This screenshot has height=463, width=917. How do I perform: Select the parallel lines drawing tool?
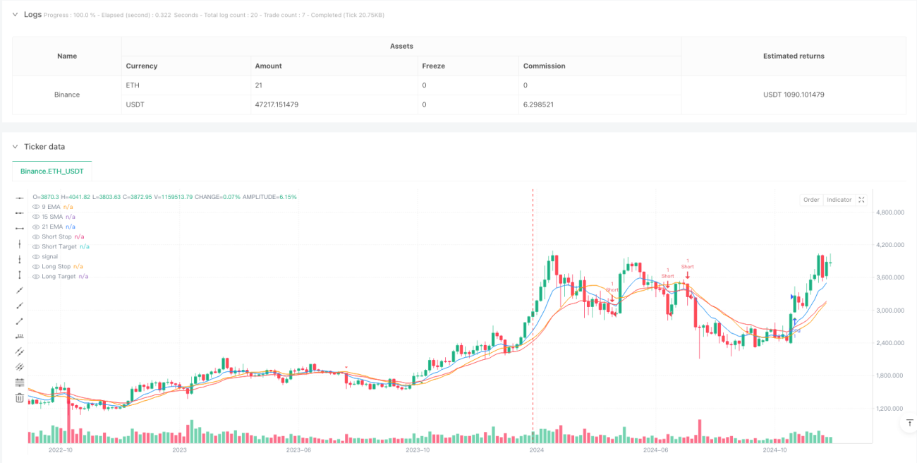tap(20, 351)
